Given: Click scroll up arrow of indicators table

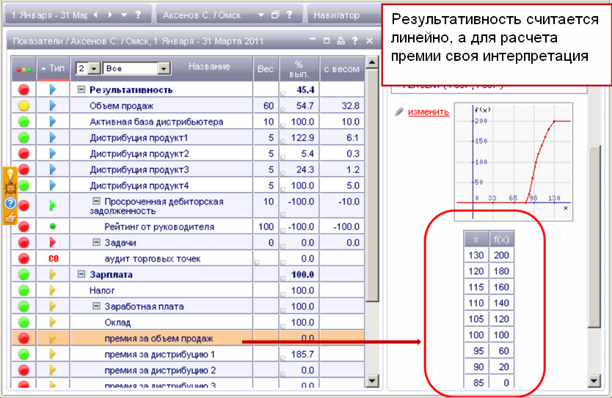Looking at the screenshot, I should click(372, 62).
